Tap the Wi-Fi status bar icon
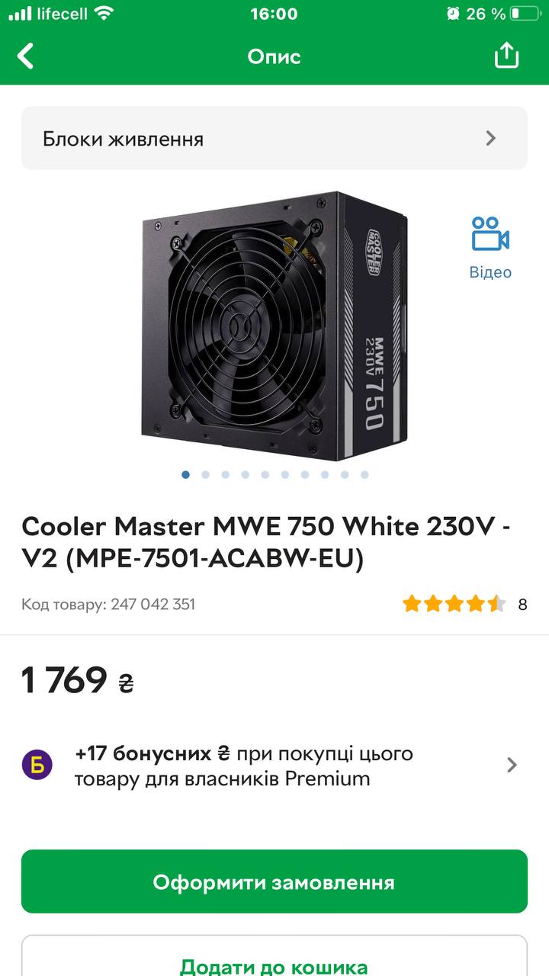 (x=104, y=14)
